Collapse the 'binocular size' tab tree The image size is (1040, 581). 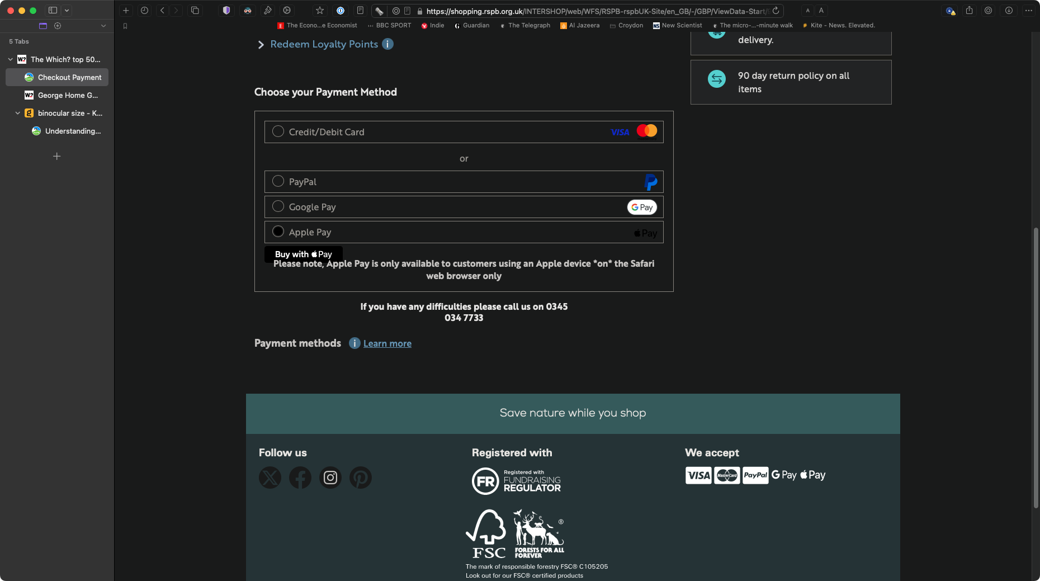(x=18, y=113)
